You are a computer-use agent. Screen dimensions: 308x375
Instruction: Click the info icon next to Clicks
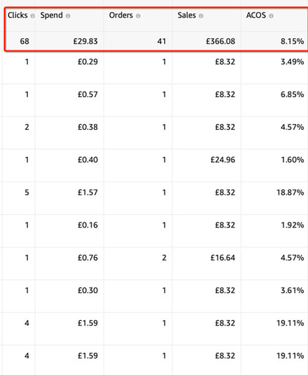coord(33,16)
